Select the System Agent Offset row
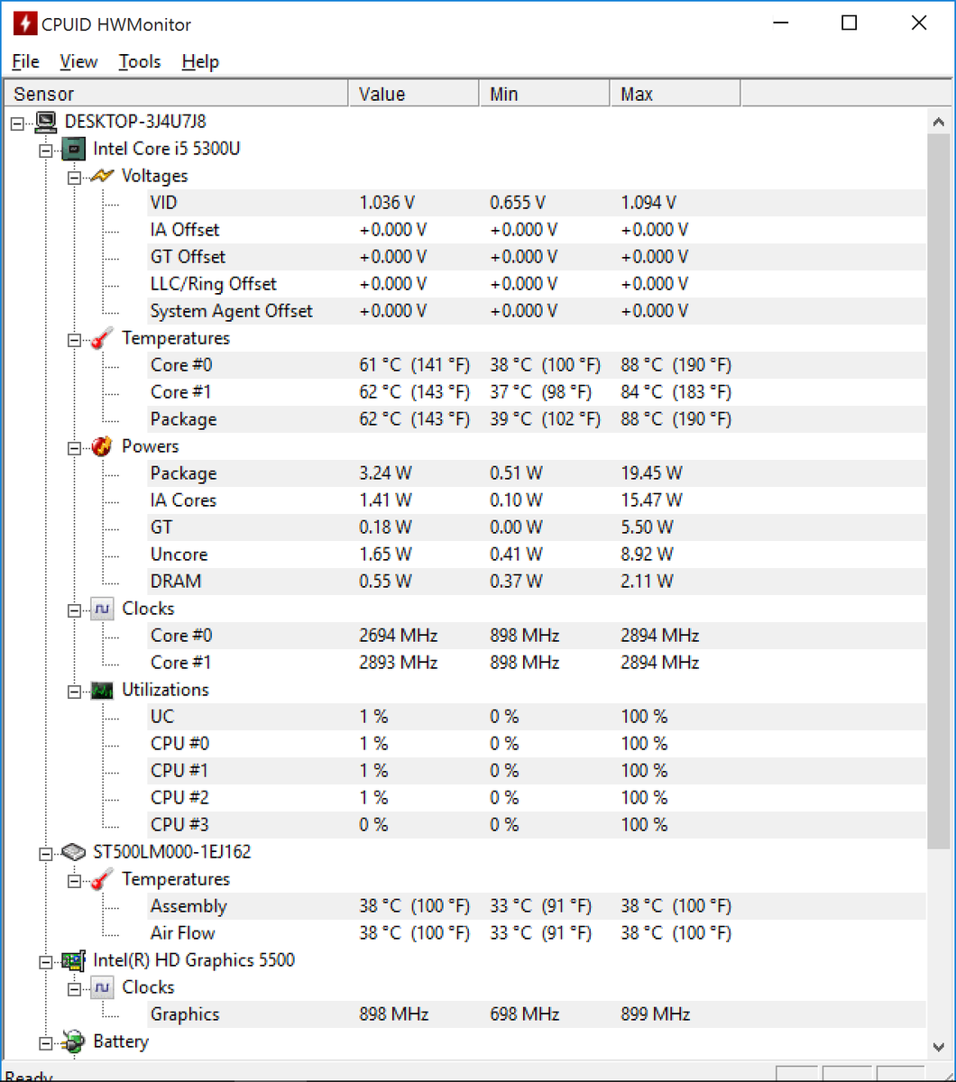This screenshot has height=1082, width=956. pos(538,311)
